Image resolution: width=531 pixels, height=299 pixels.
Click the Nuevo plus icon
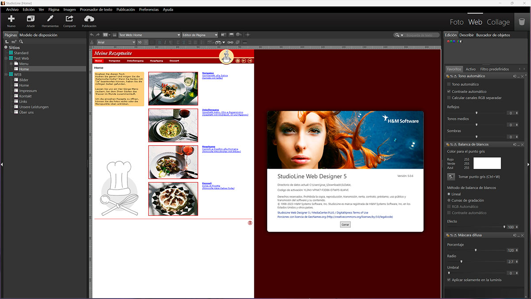coord(12,19)
